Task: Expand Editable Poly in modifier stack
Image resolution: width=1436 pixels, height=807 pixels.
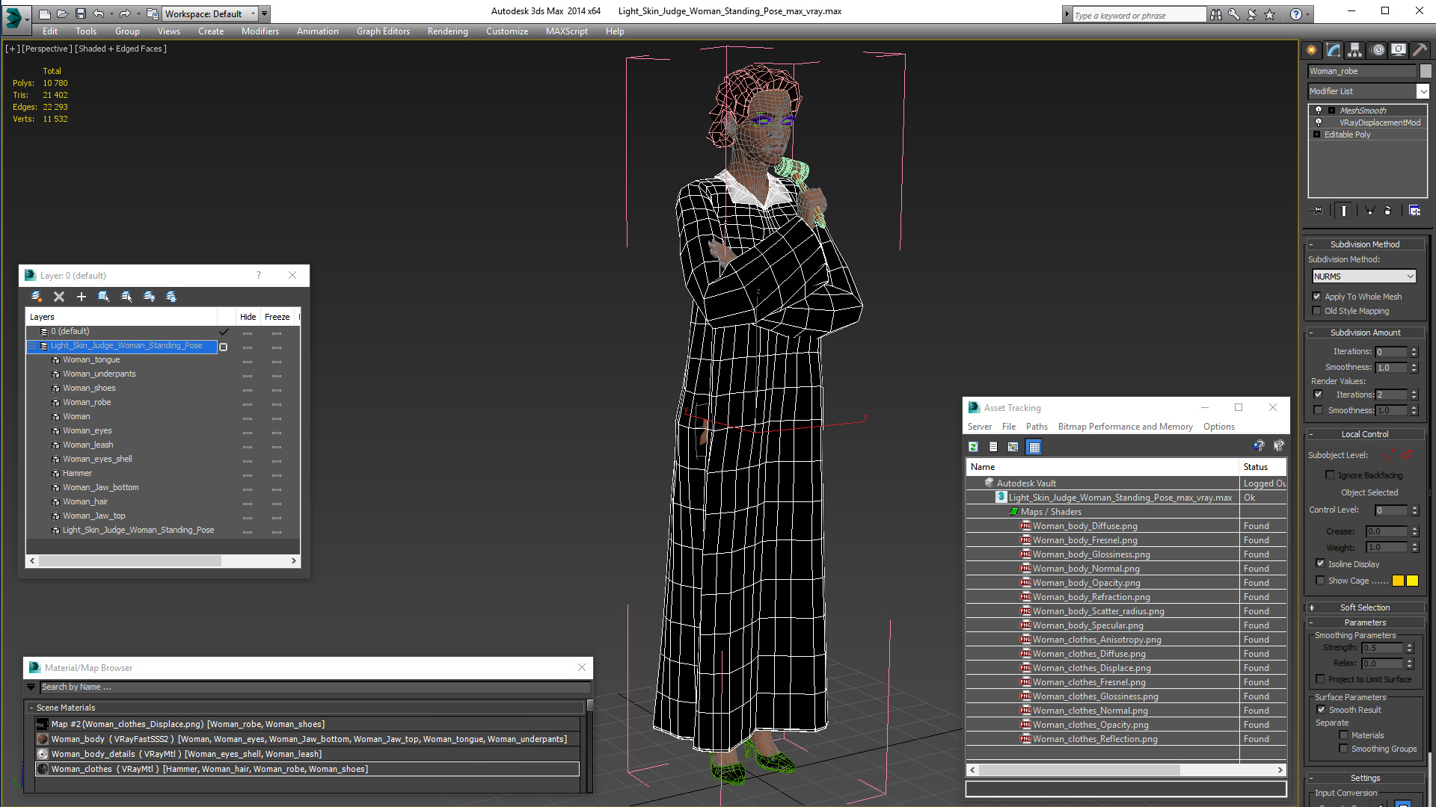Action: (1317, 134)
